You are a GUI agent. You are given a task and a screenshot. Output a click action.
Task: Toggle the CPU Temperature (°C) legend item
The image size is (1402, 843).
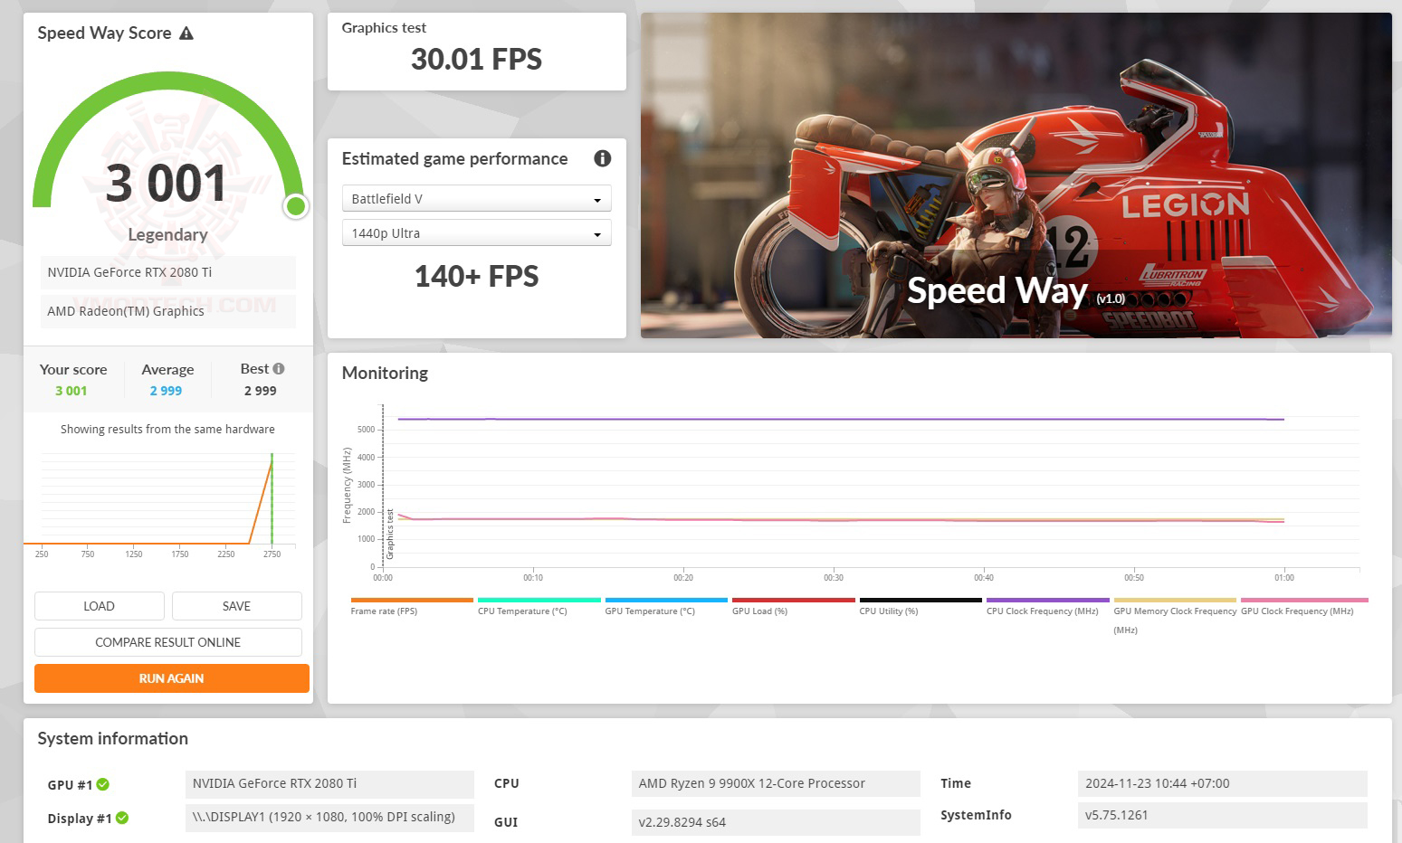(x=539, y=607)
